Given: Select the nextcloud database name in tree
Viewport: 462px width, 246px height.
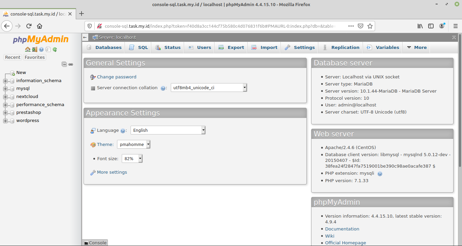Looking at the screenshot, I should [x=27, y=97].
